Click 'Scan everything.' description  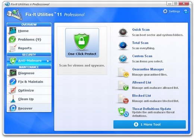[x=143, y=48]
